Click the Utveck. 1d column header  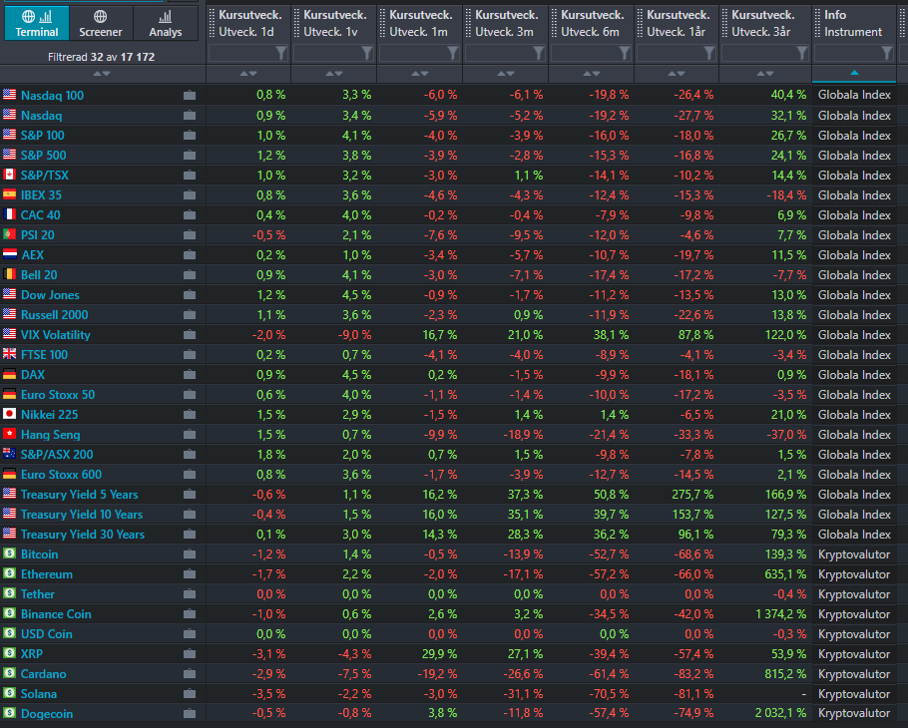(x=249, y=23)
